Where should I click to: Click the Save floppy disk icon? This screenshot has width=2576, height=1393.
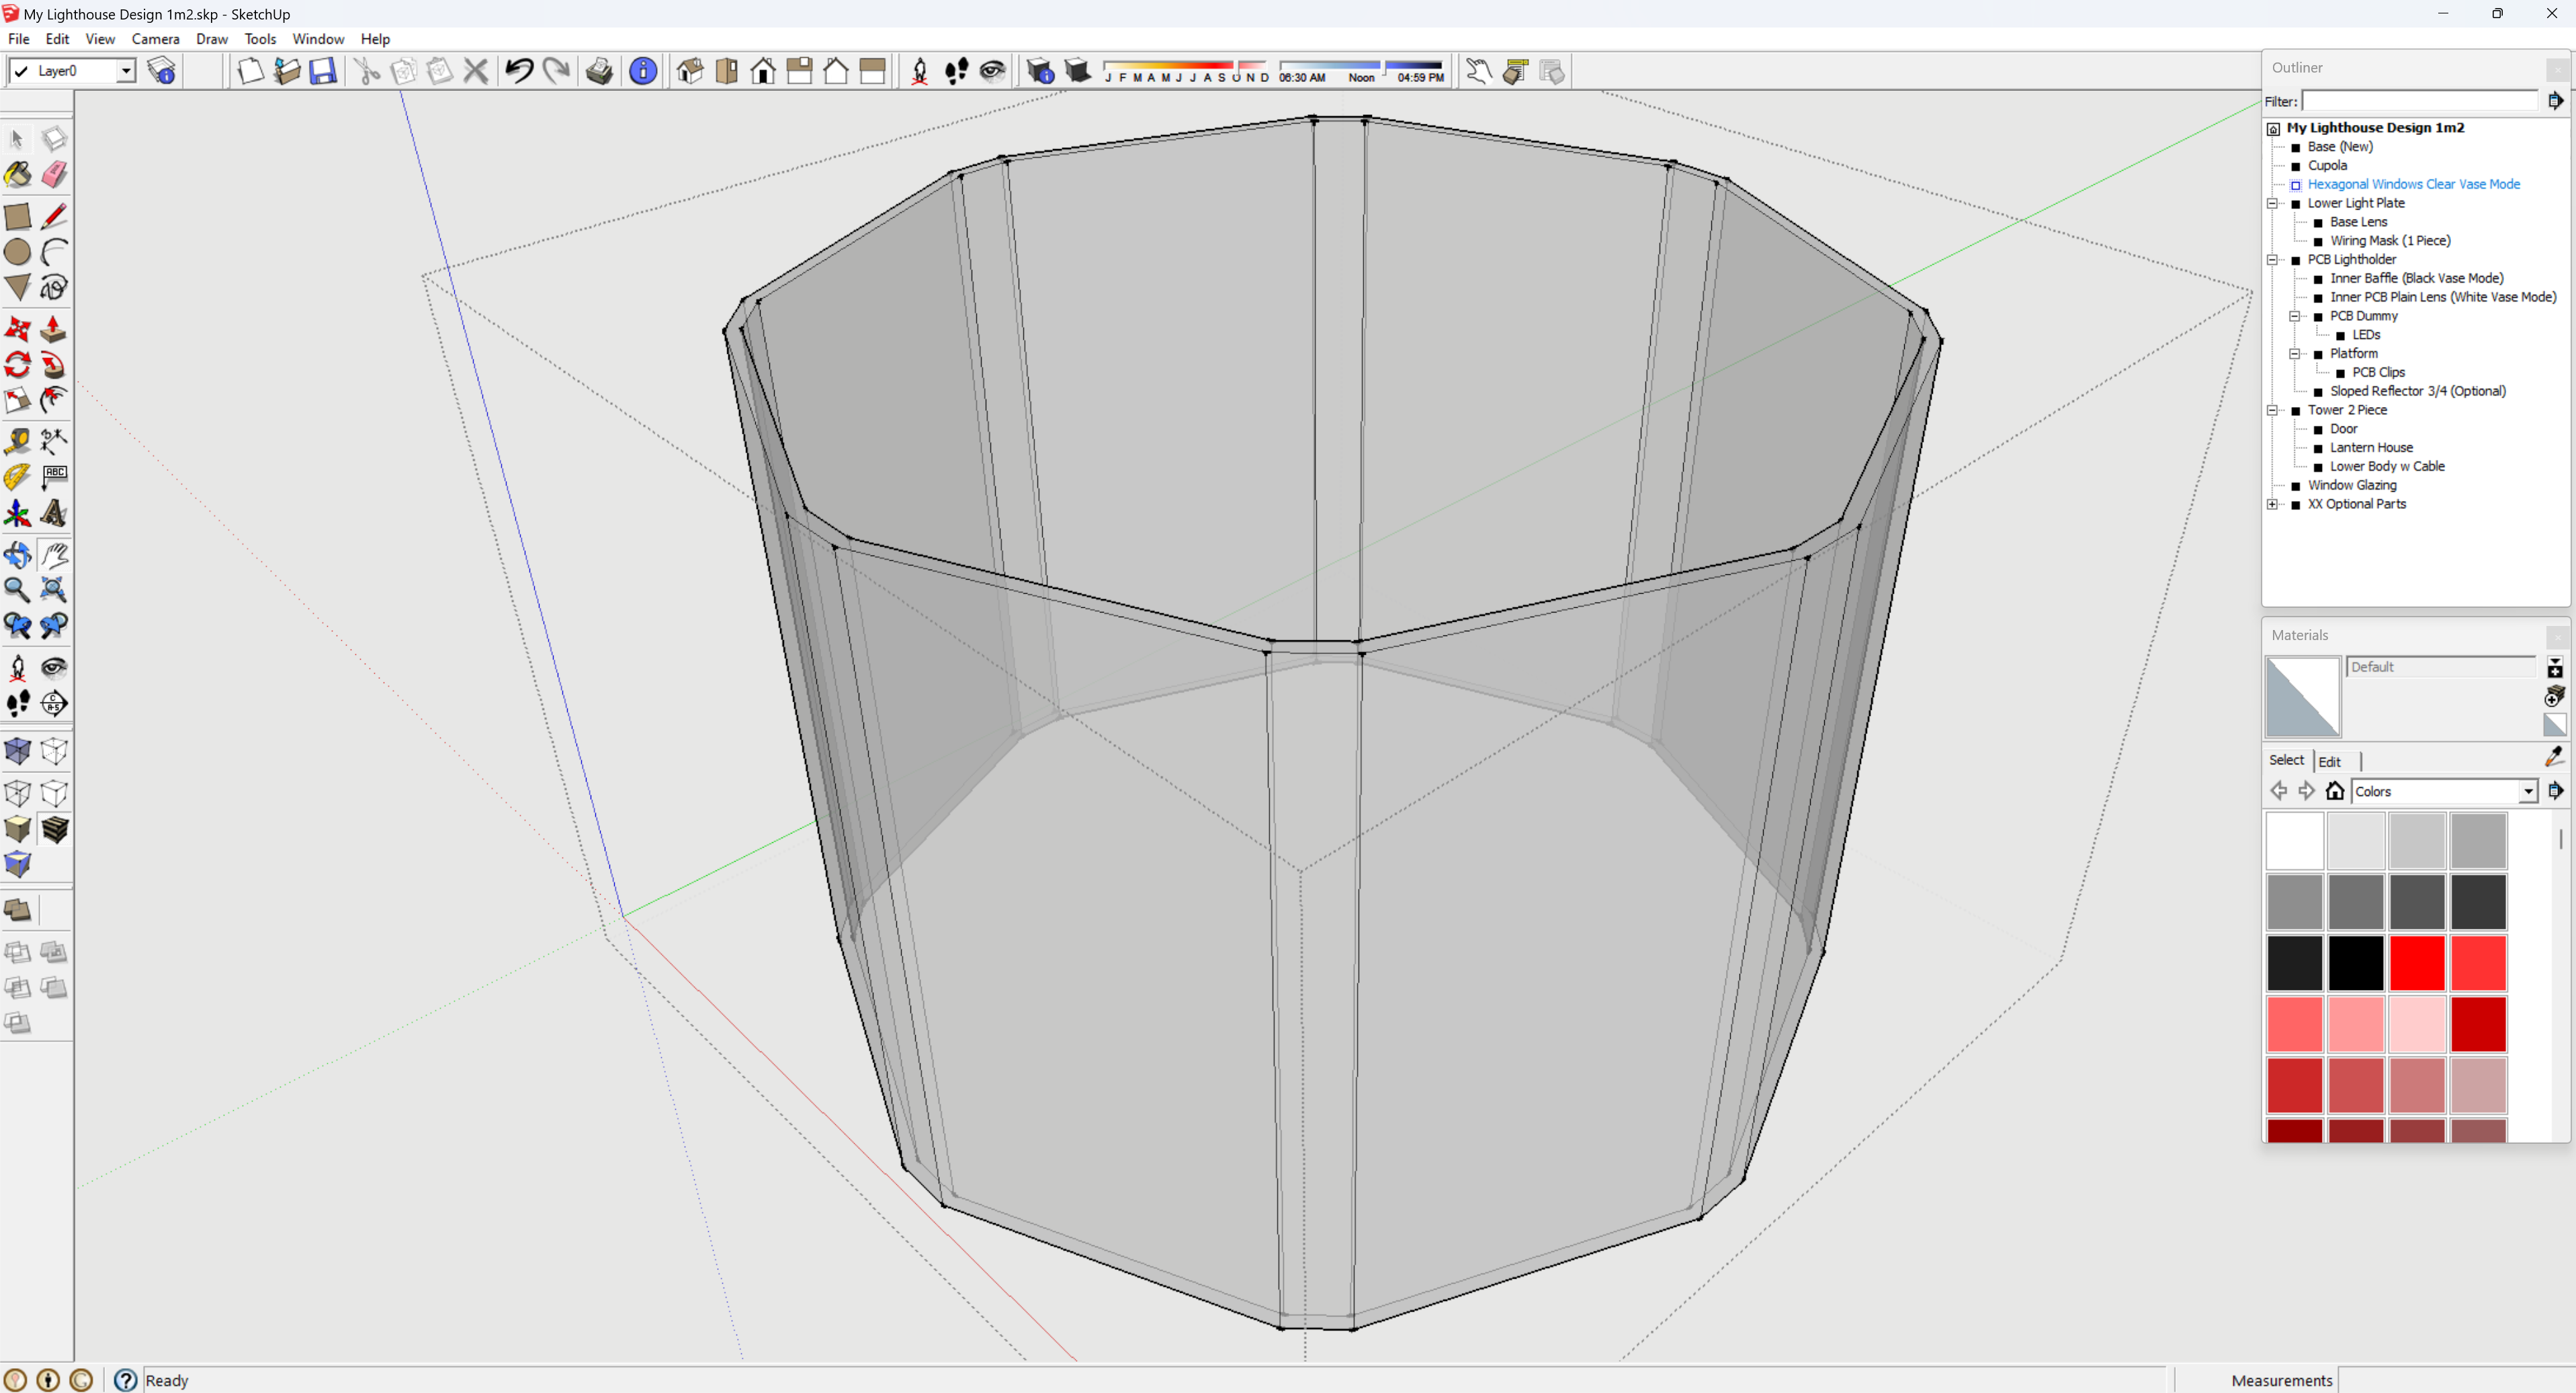coord(323,71)
